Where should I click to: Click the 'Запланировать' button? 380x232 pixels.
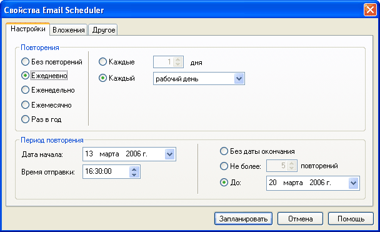pos(243,219)
